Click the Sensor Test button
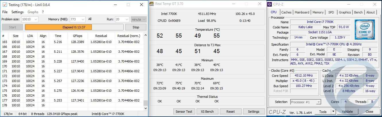The height and width of the screenshot is (117, 382). [184, 112]
